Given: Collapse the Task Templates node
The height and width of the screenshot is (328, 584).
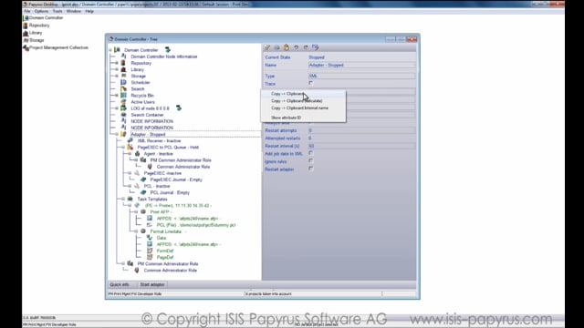Looking at the screenshot, I should pos(123,199).
